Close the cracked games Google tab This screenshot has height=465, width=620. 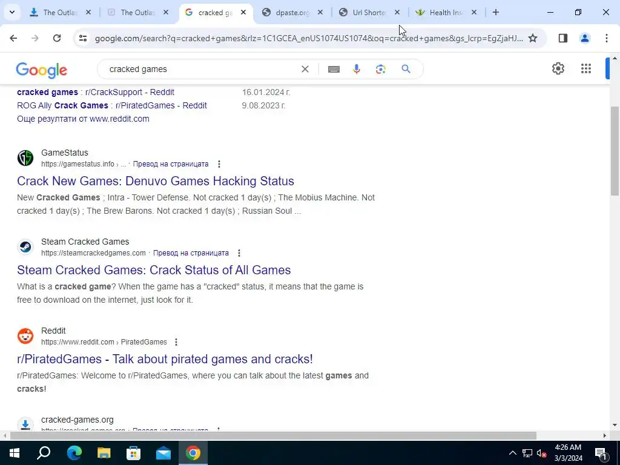coord(243,12)
